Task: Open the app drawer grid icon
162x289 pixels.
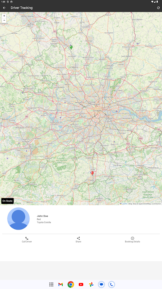Action: coord(51,285)
